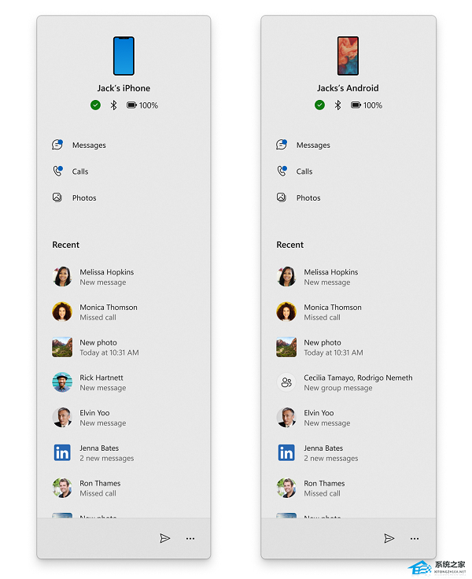Open New photo thumbnail in iPhone recents

62,347
